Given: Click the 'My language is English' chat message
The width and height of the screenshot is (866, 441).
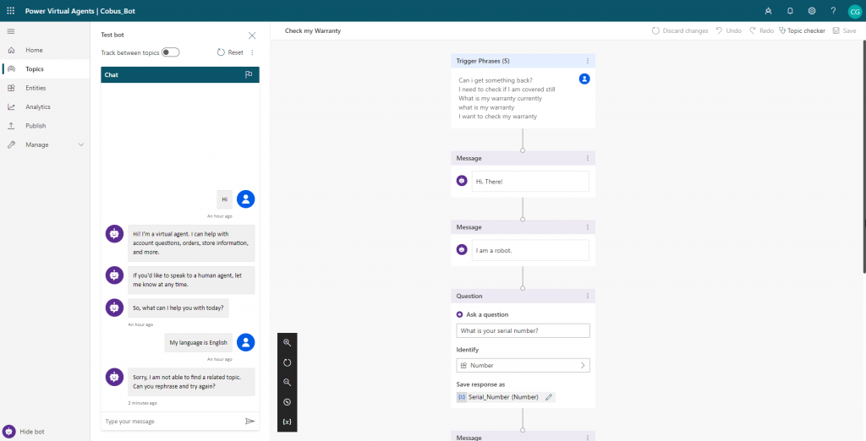Looking at the screenshot, I should [198, 342].
